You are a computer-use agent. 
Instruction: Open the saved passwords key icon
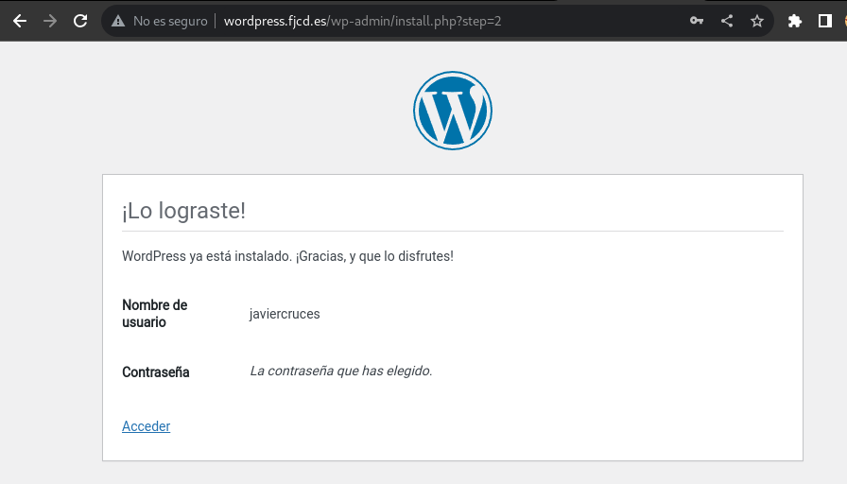[697, 21]
